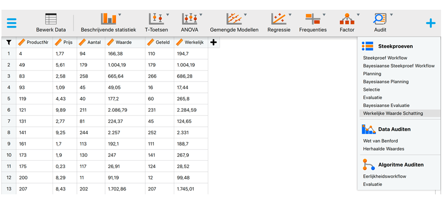Add a new column with plus button
The width and height of the screenshot is (443, 204).
tap(213, 42)
